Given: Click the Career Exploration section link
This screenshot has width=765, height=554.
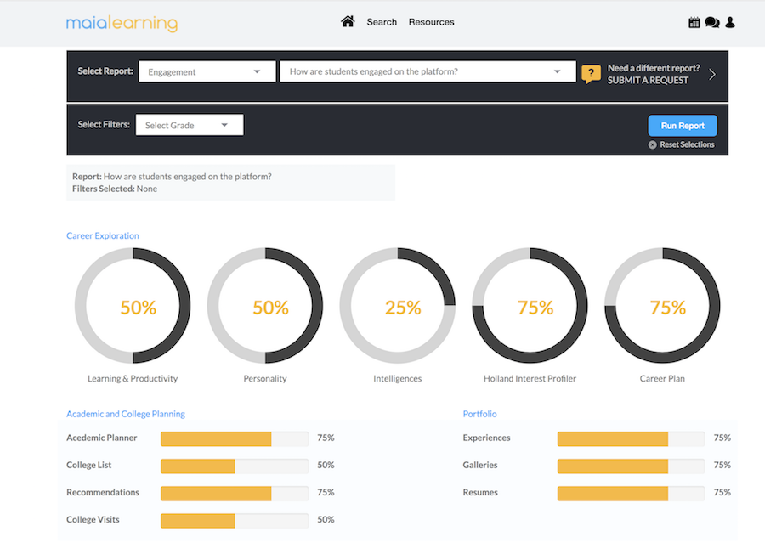Looking at the screenshot, I should tap(103, 235).
